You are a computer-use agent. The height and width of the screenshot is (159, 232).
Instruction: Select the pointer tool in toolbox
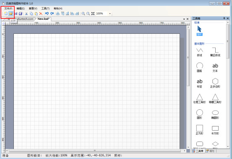tap(199, 30)
